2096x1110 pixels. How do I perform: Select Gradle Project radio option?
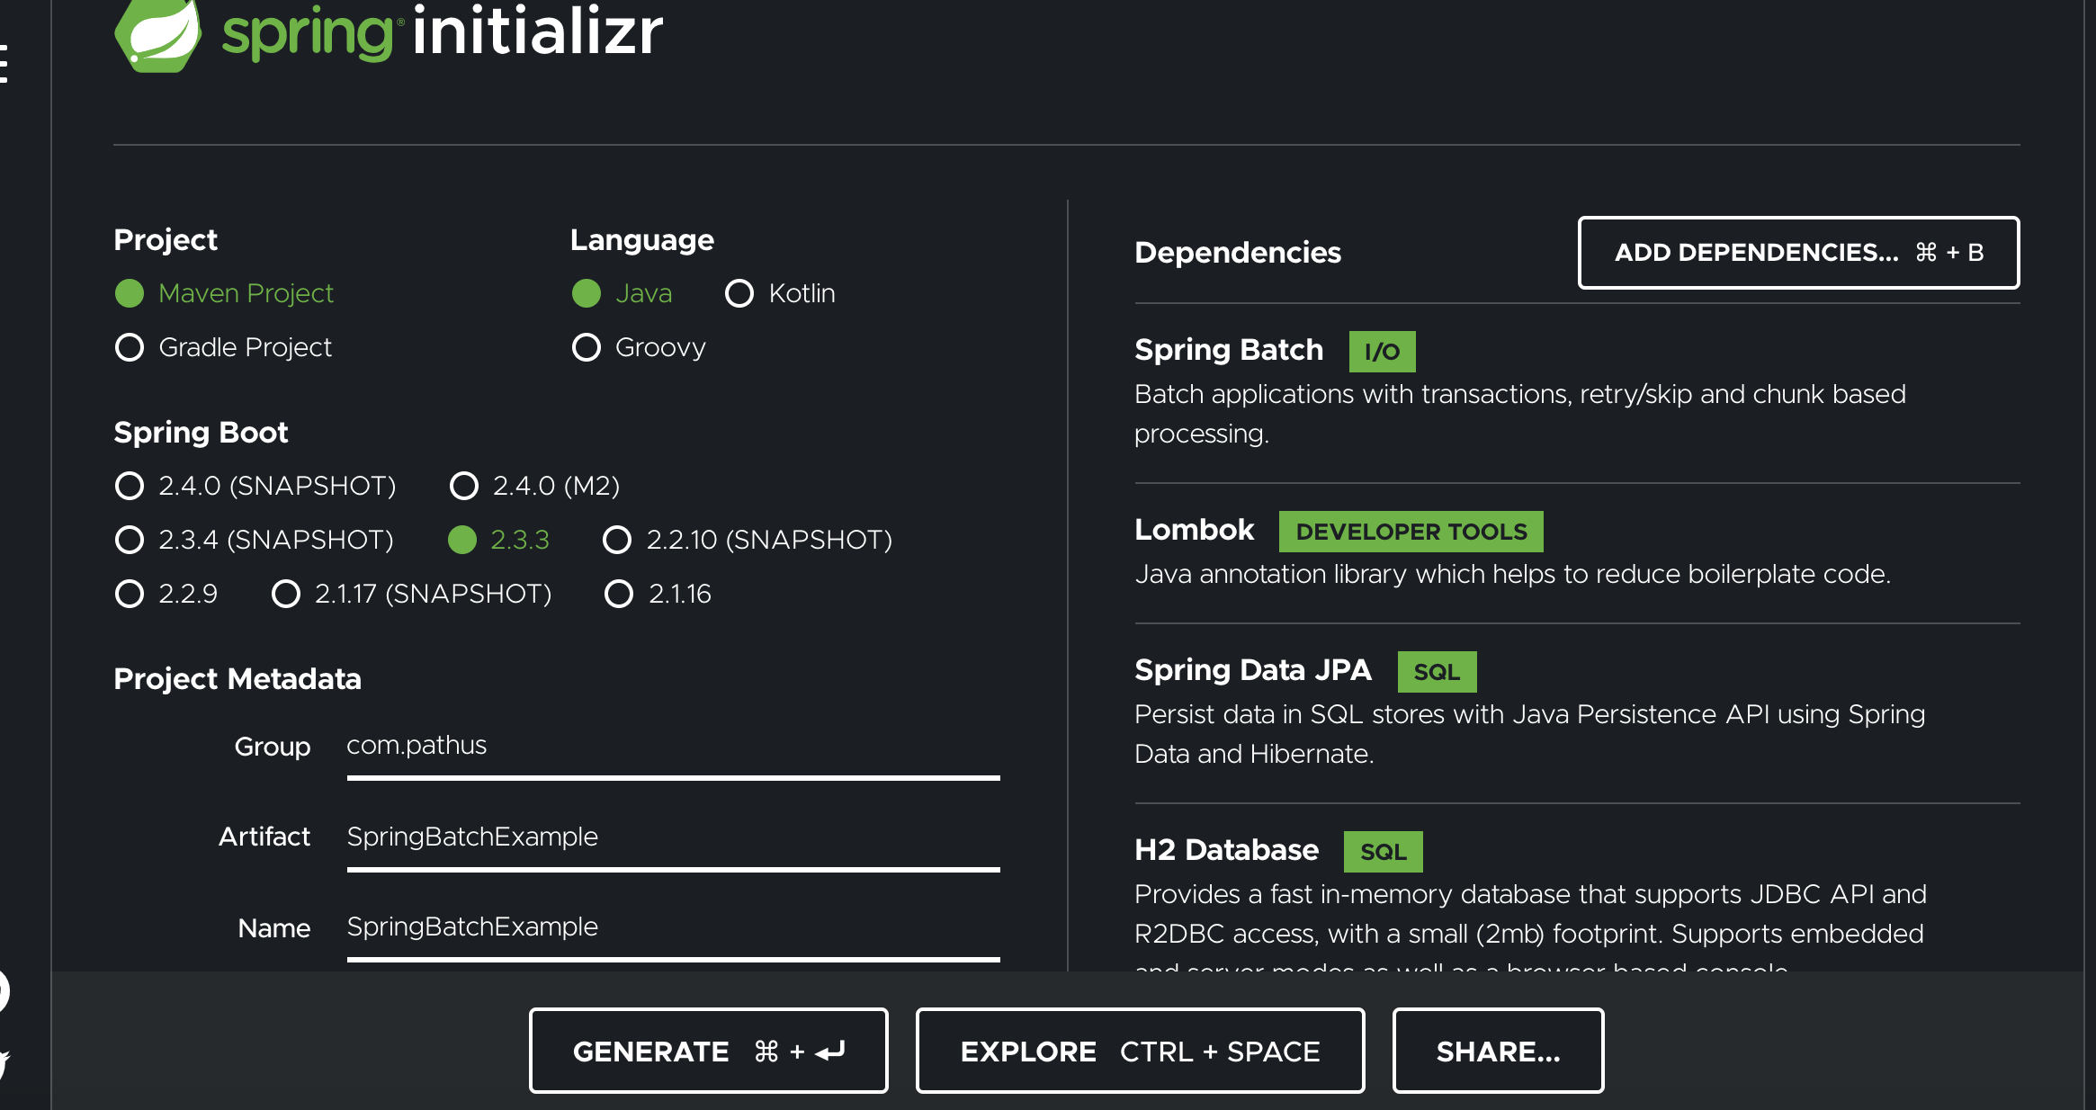[130, 347]
